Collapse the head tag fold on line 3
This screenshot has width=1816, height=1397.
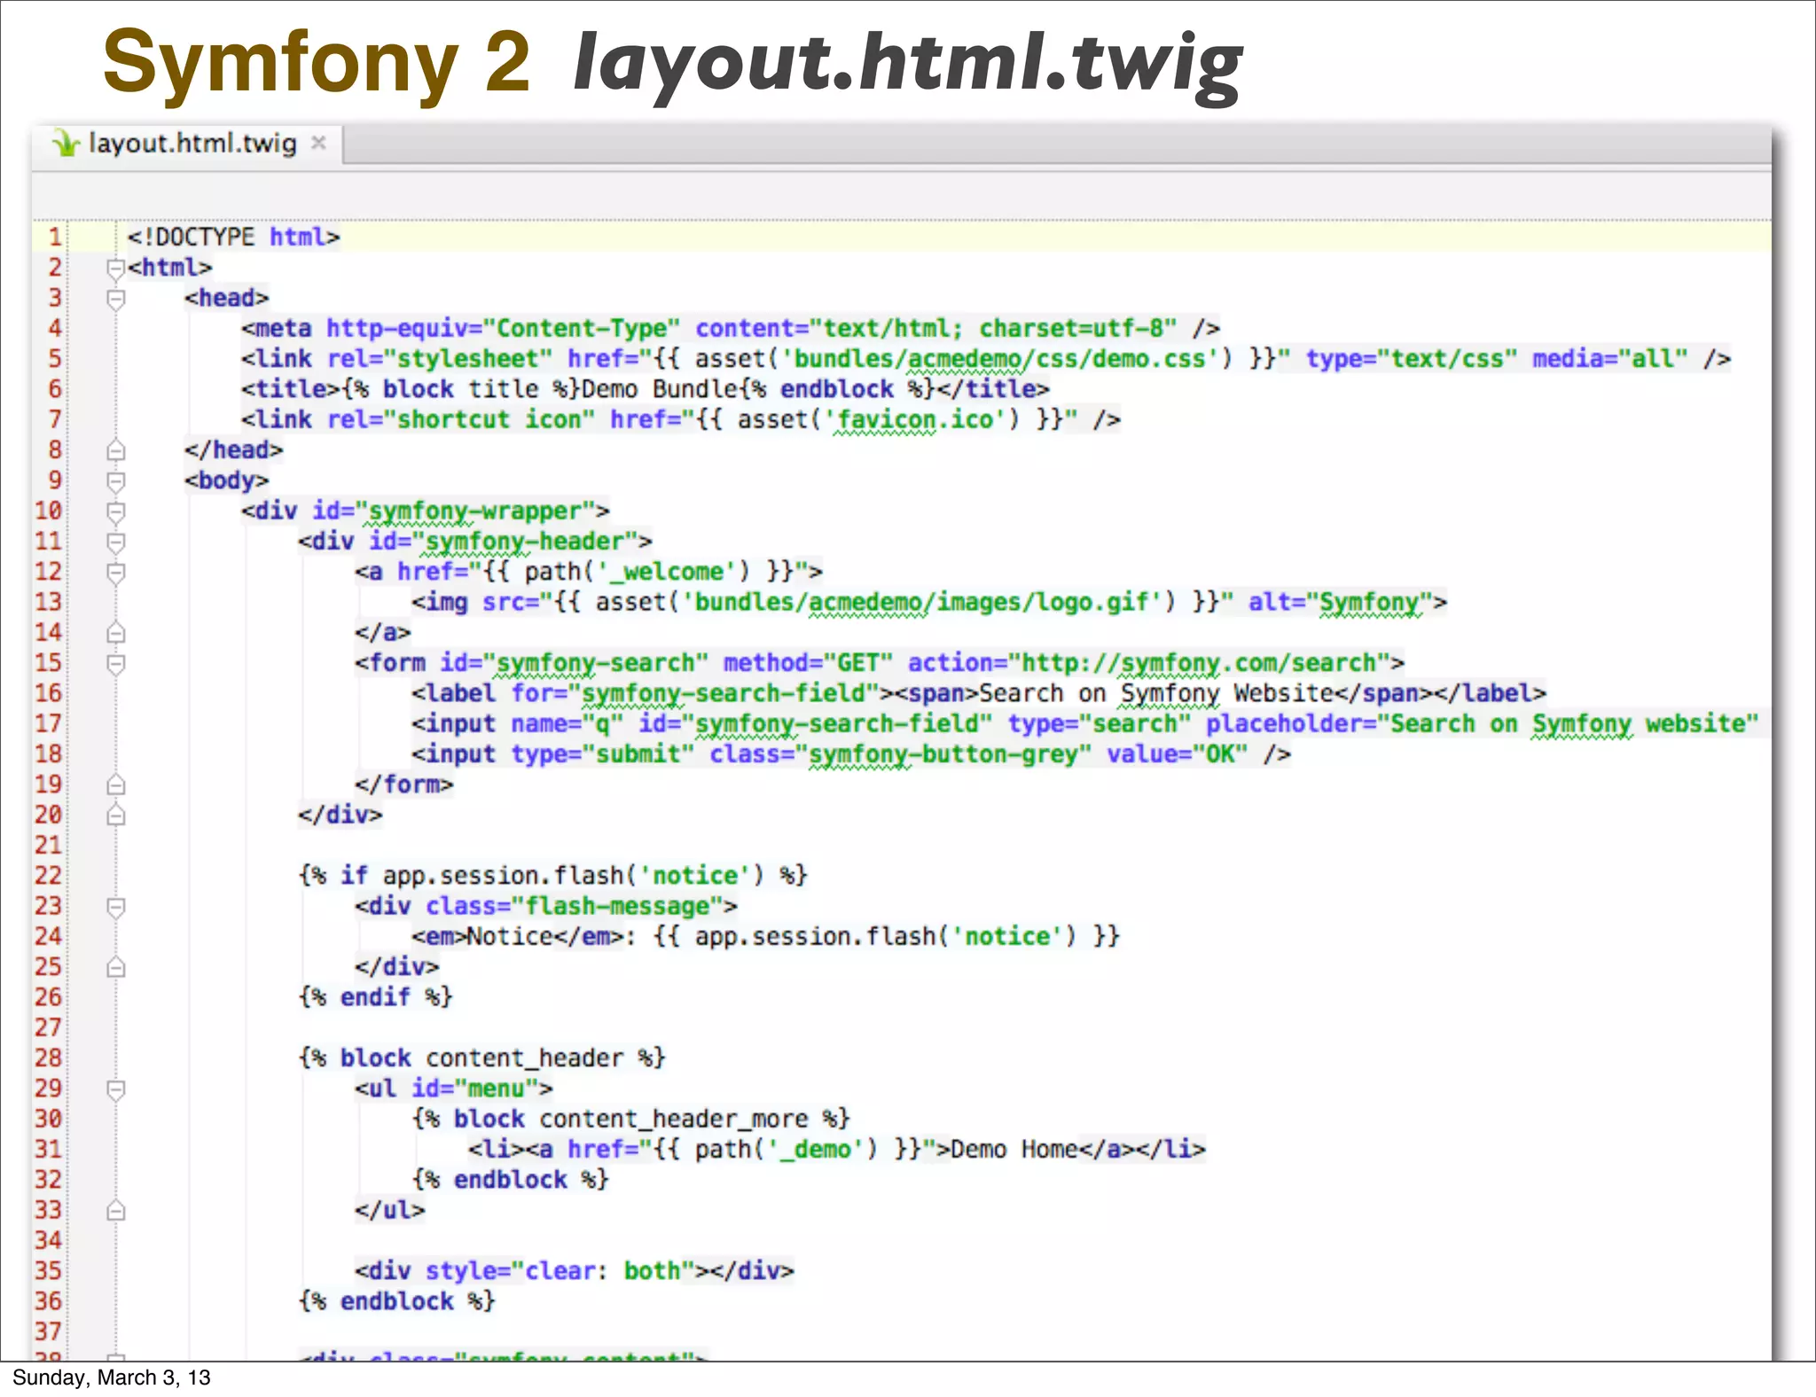pyautogui.click(x=115, y=299)
